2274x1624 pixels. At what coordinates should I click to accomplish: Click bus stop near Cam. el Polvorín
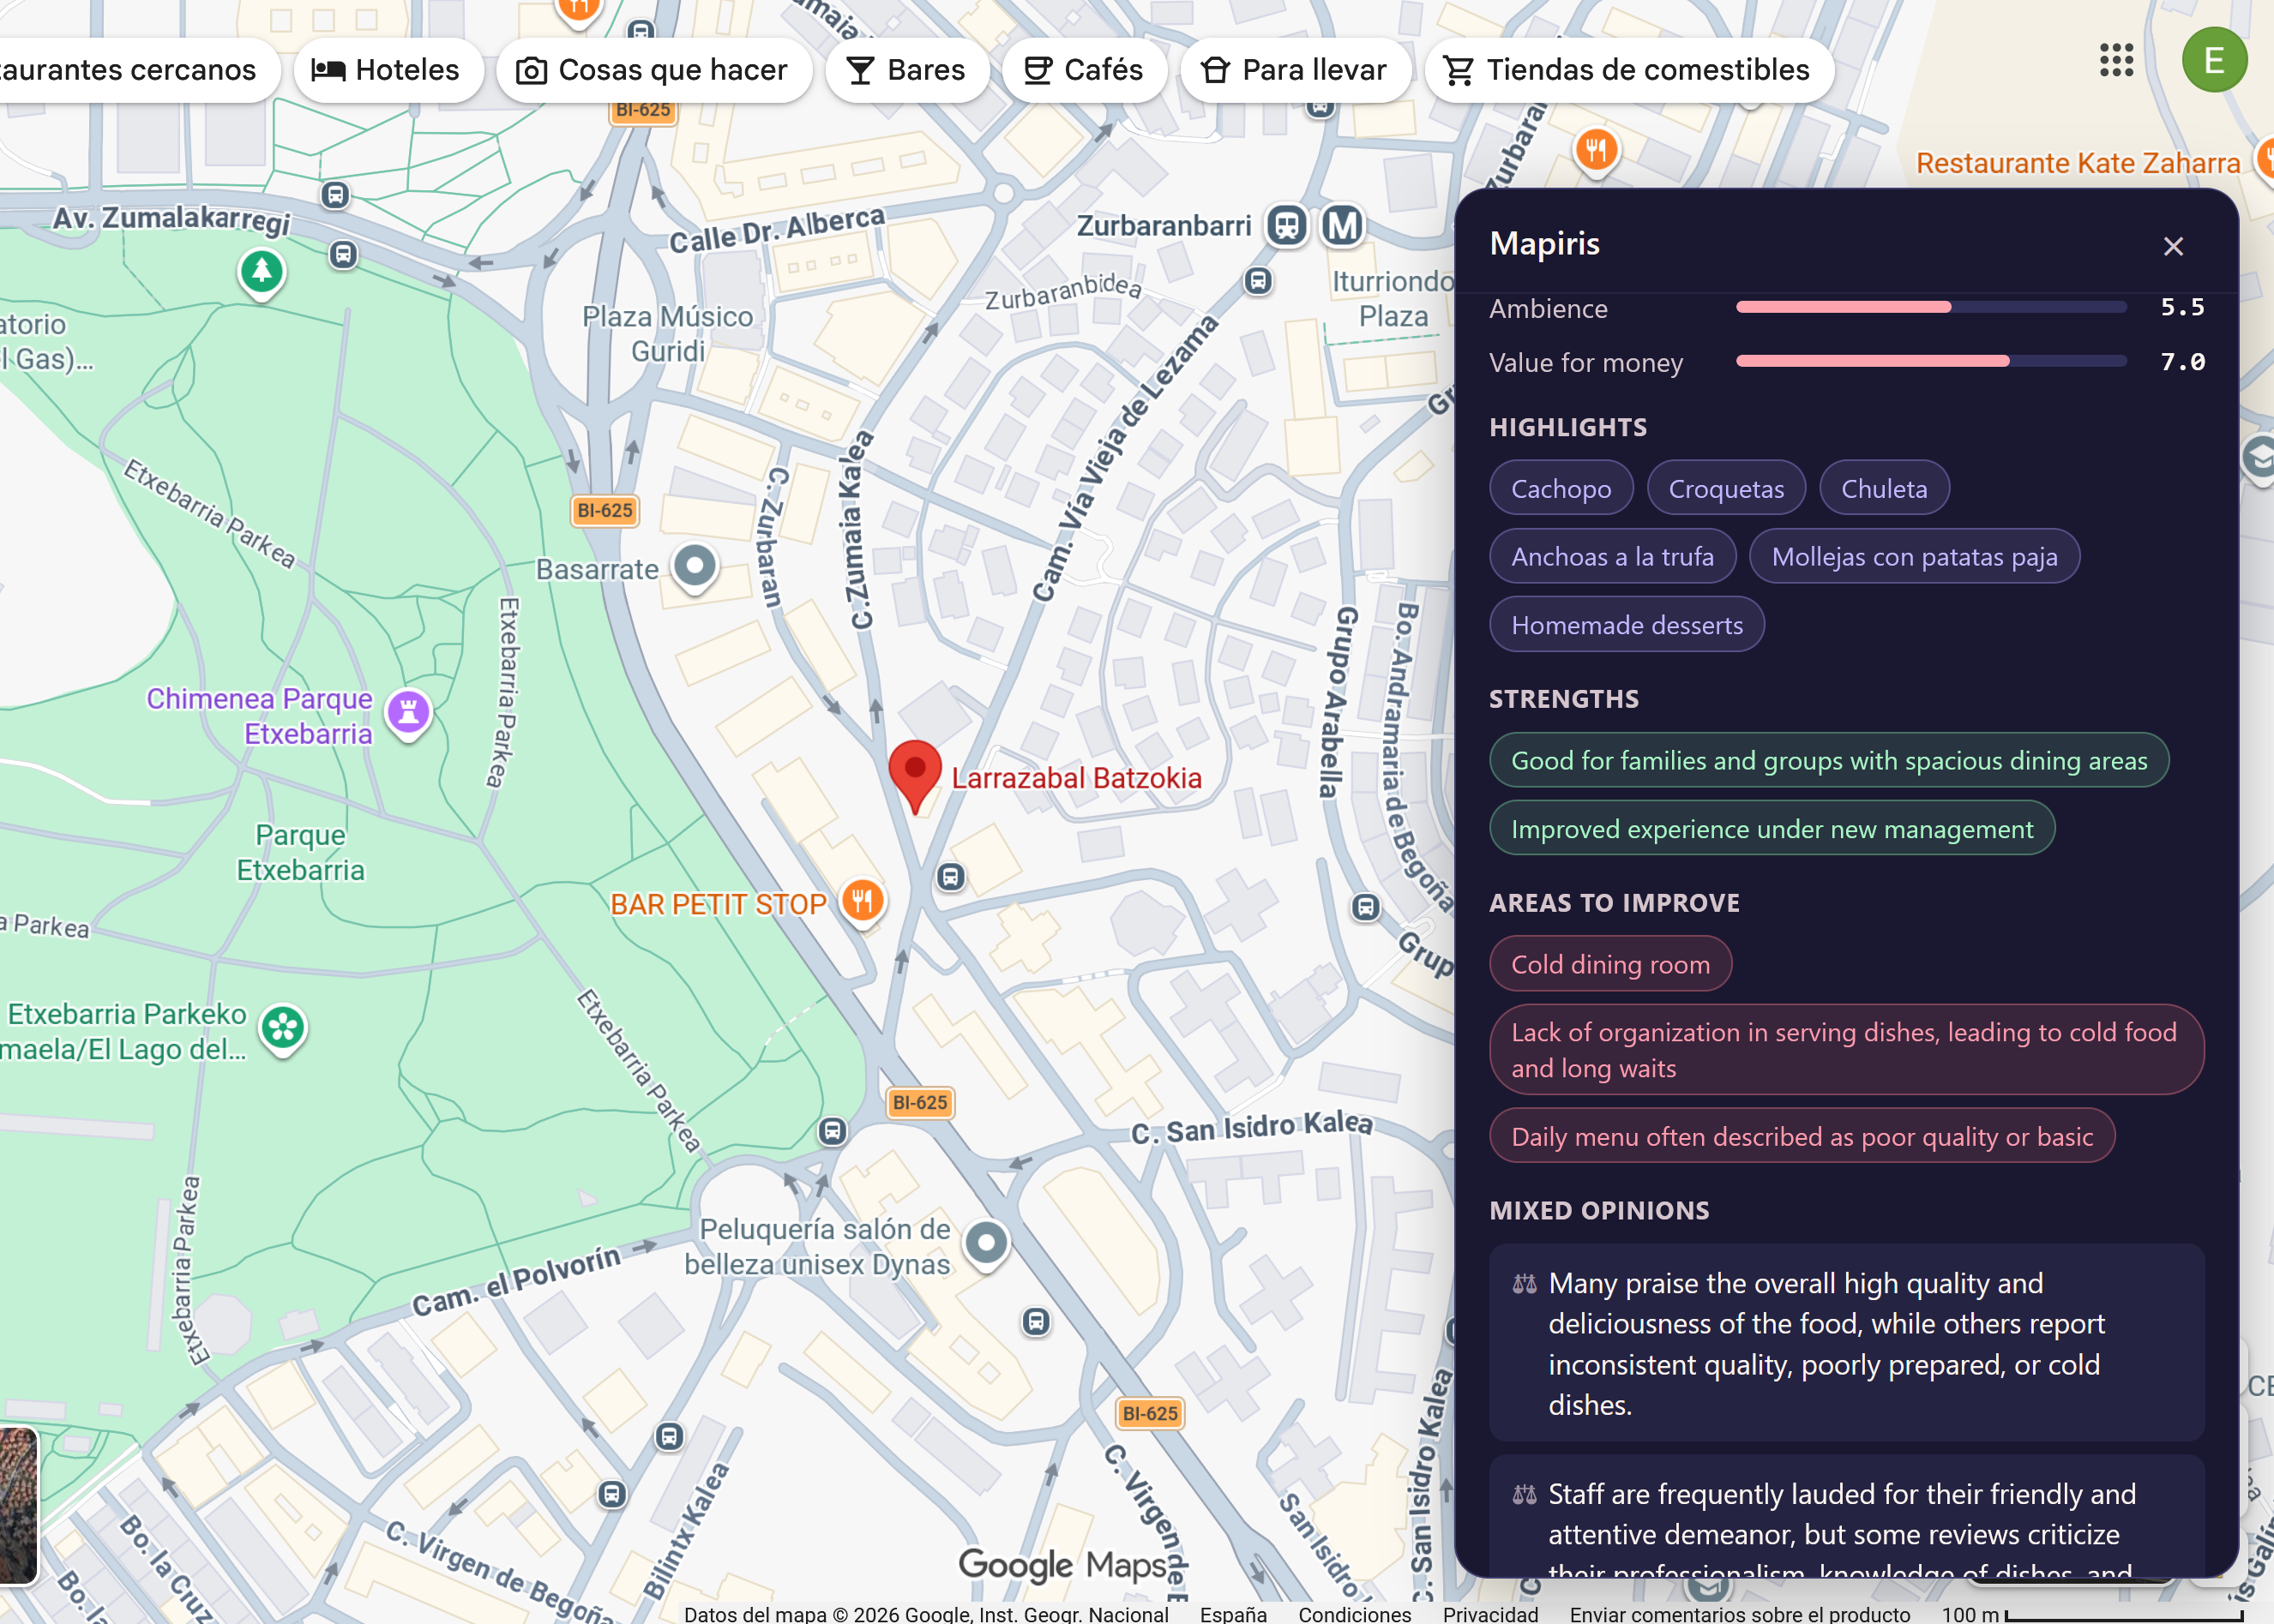pyautogui.click(x=833, y=1132)
